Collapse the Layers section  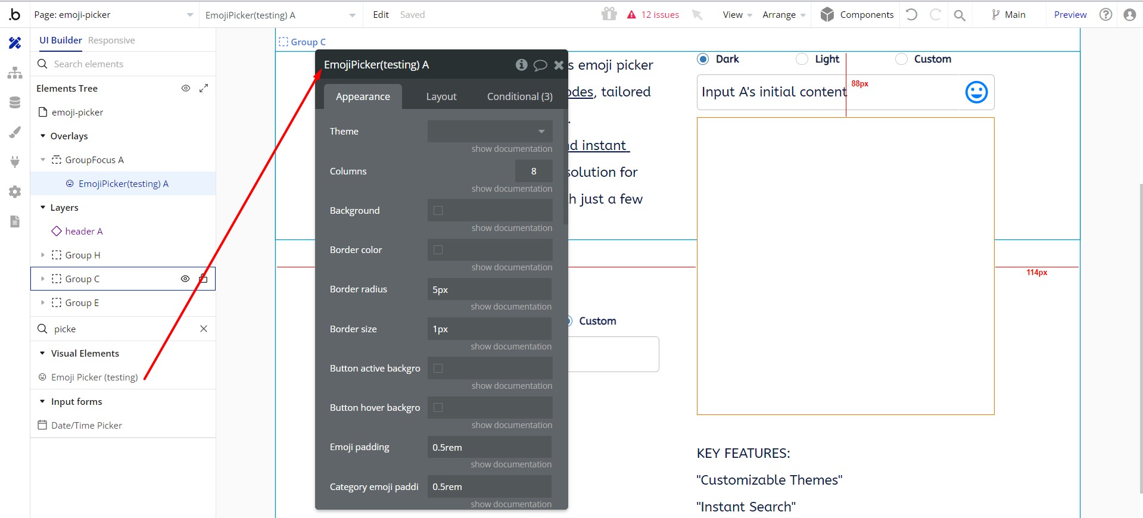43,207
